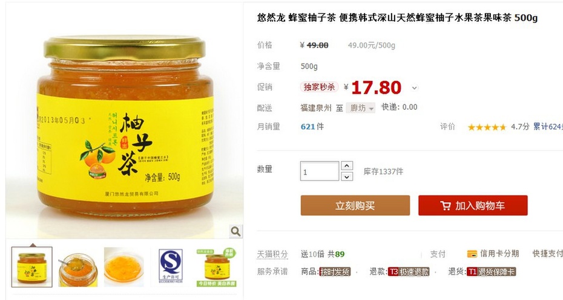Increase quantity with the up arrow

346,166
